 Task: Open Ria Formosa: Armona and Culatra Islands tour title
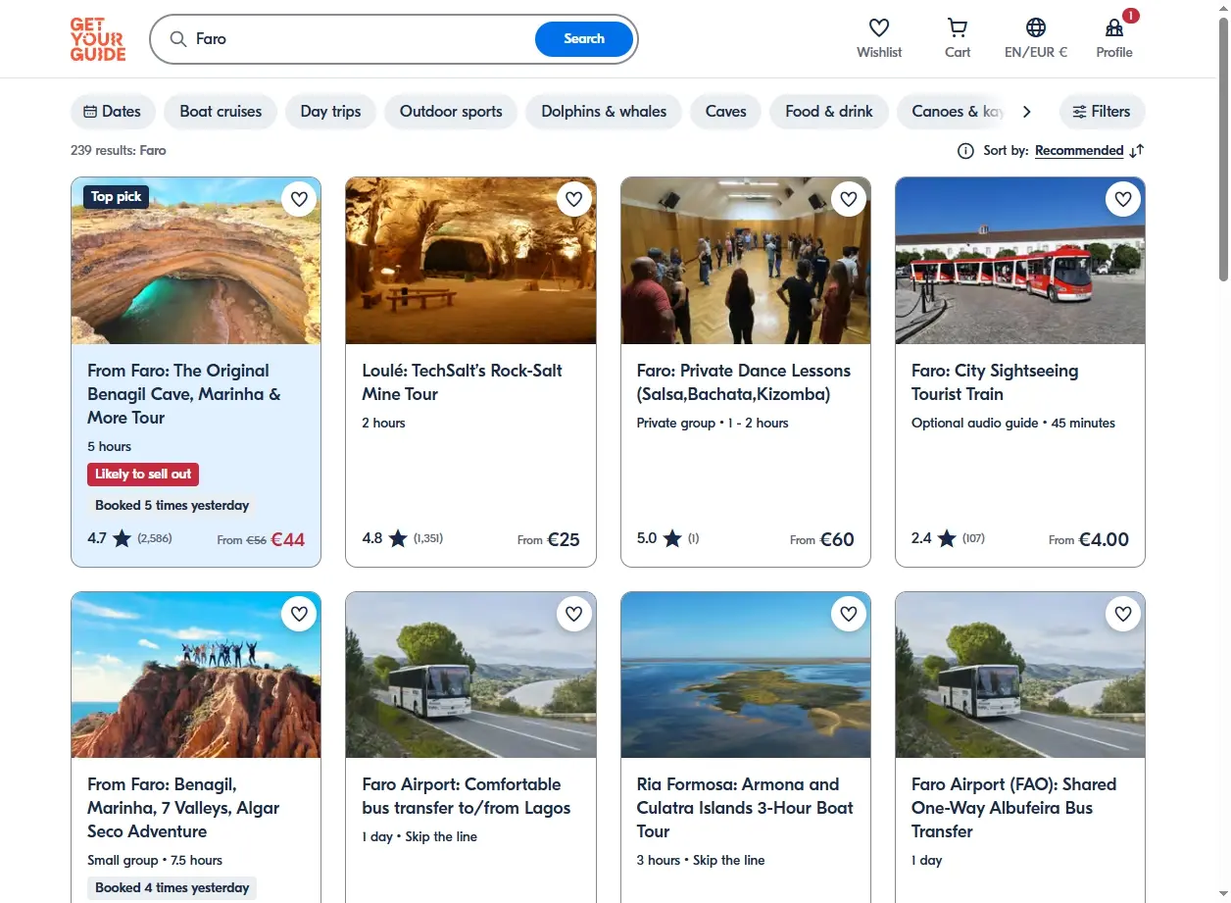745,808
